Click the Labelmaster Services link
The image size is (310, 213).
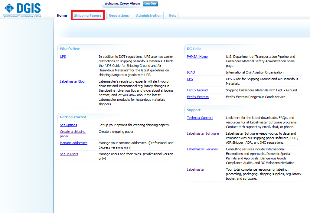coord(202,149)
